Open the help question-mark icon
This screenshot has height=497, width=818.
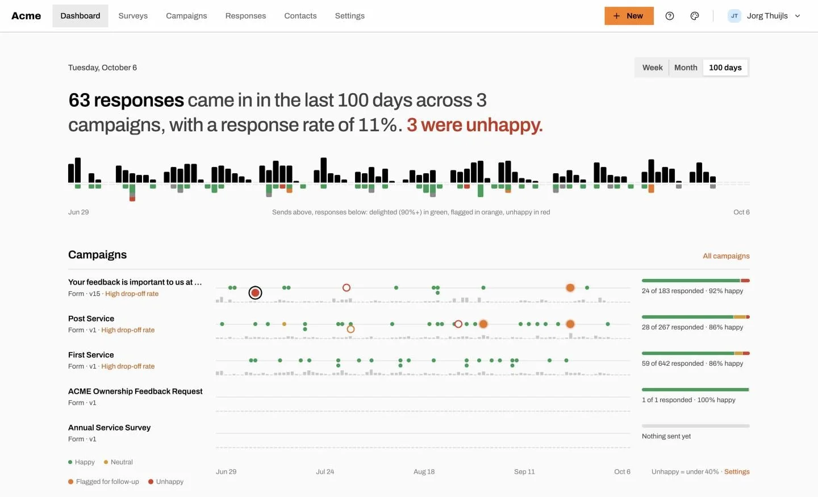[670, 16]
